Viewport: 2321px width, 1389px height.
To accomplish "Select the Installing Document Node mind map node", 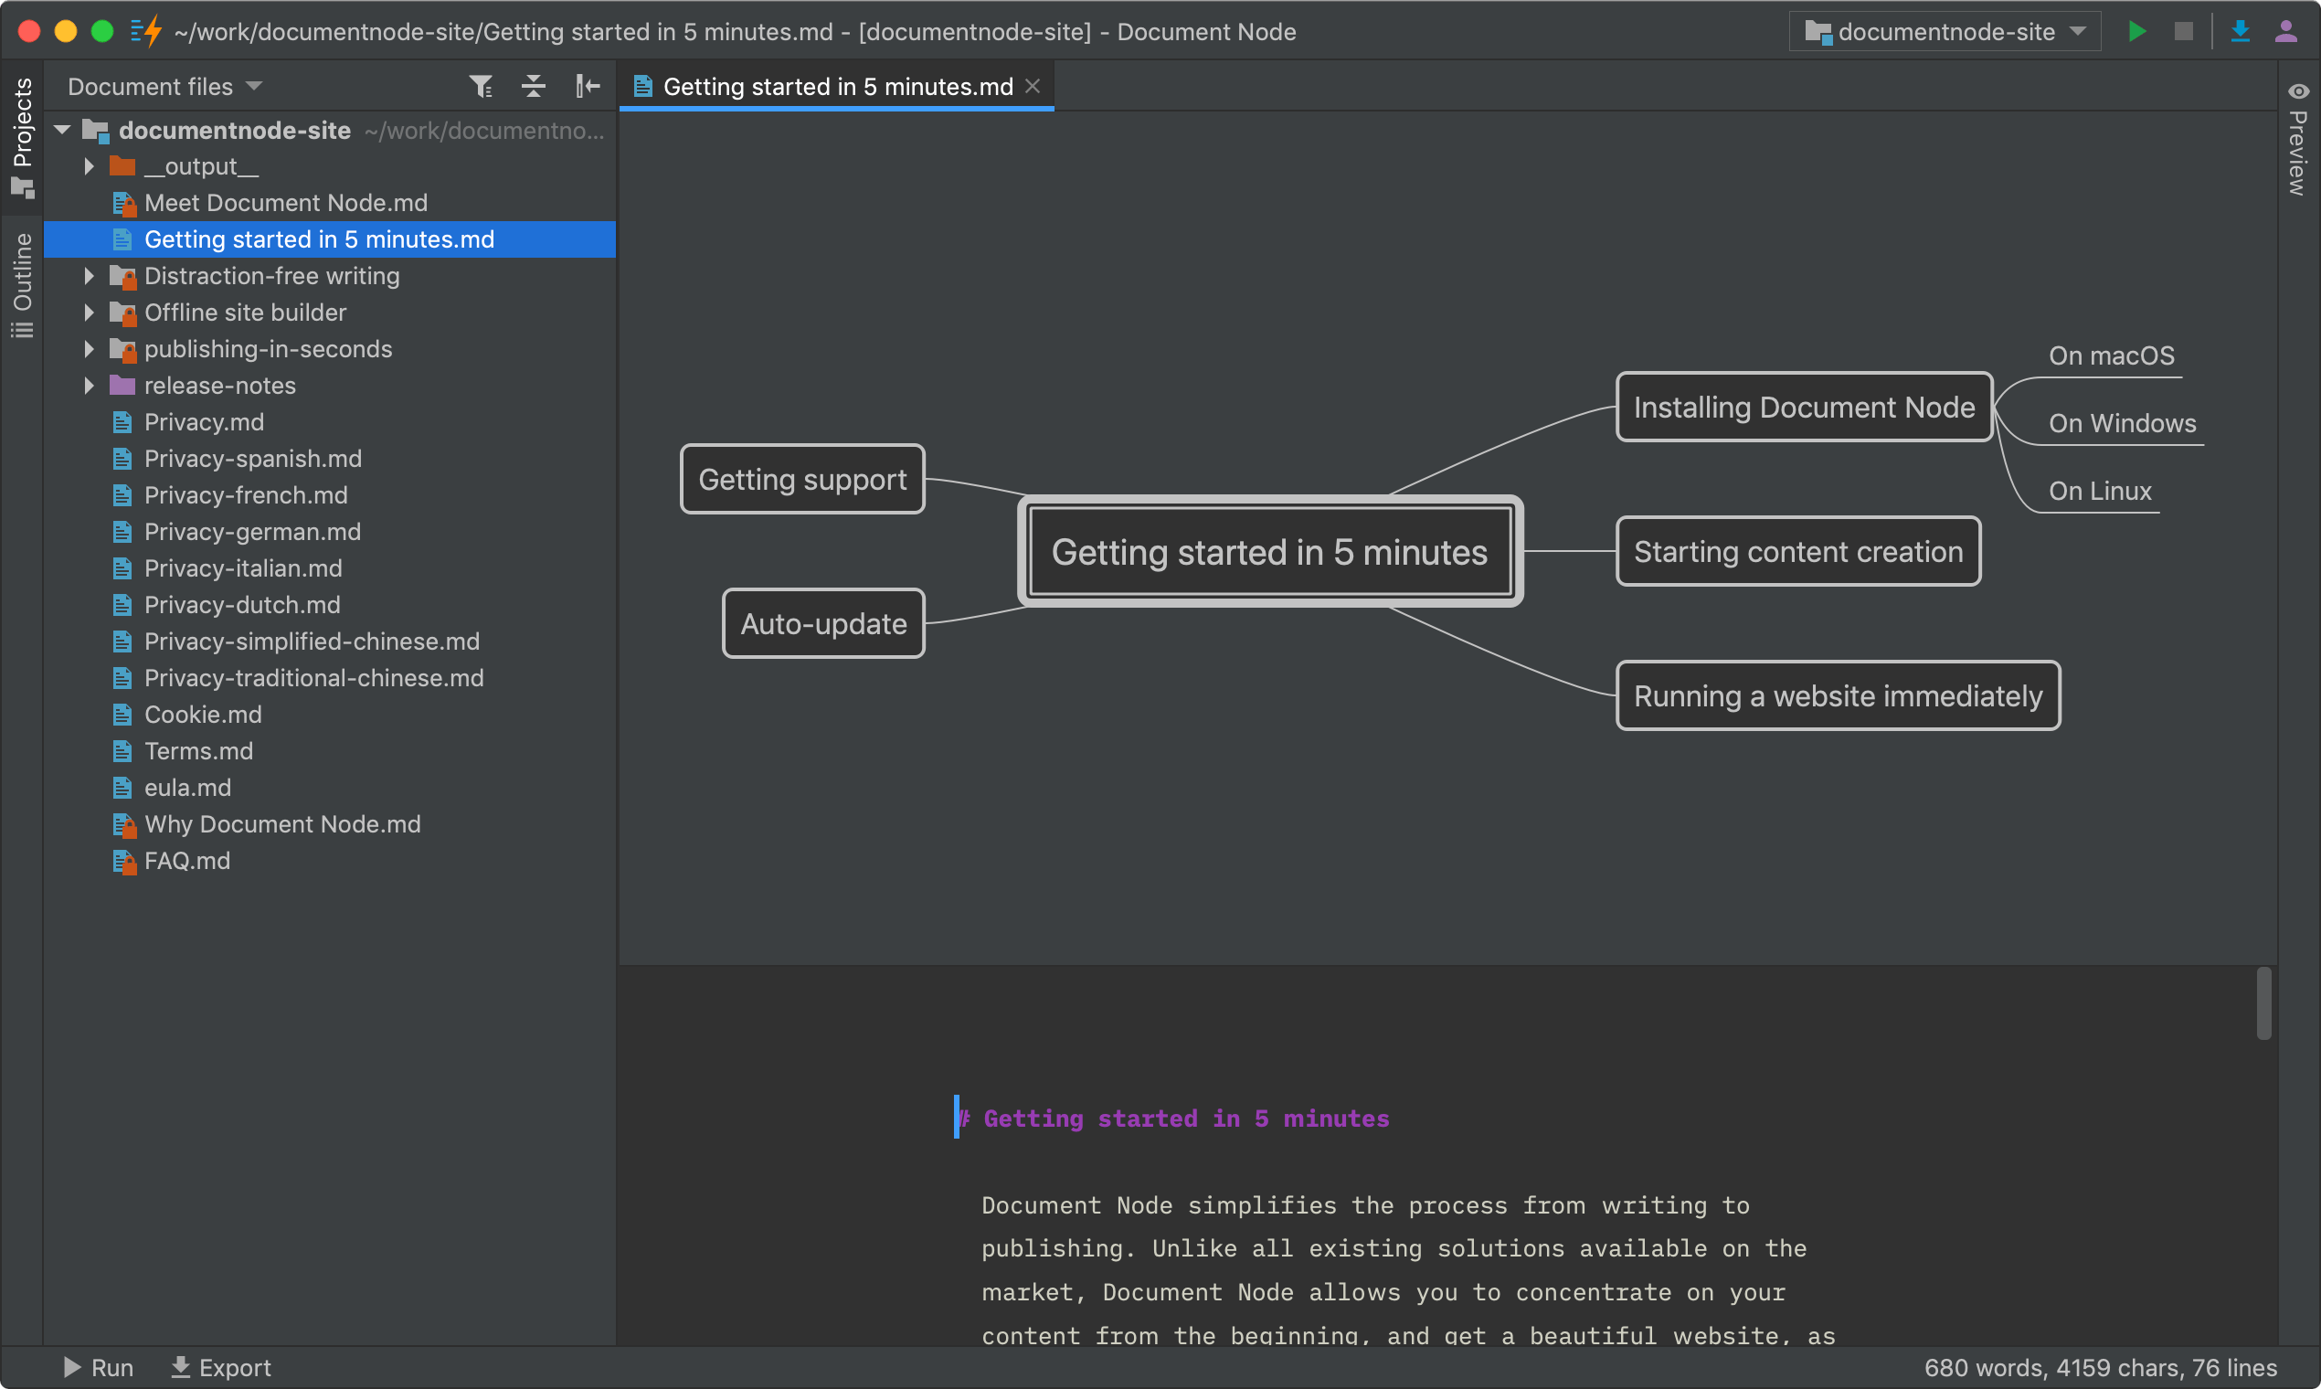I will [x=1805, y=408].
